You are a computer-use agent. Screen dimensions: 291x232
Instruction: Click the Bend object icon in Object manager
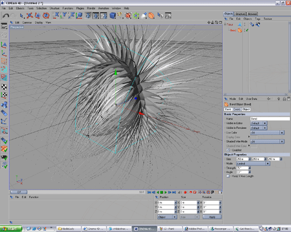point(240,30)
